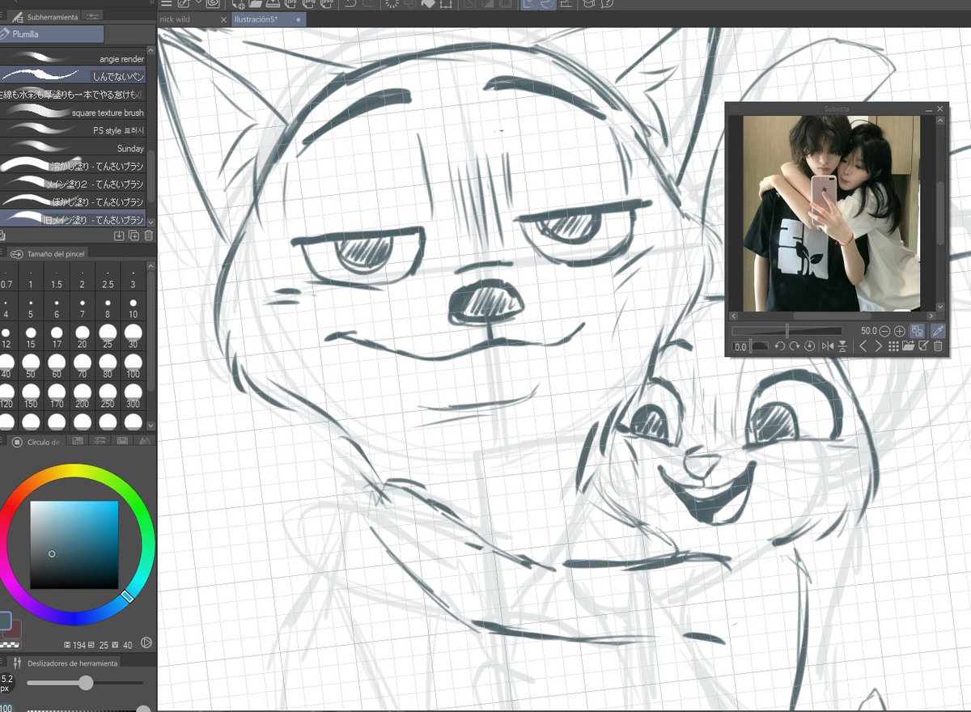This screenshot has height=712, width=971.
Task: Set brush size to 1.5
Action: [x=57, y=277]
